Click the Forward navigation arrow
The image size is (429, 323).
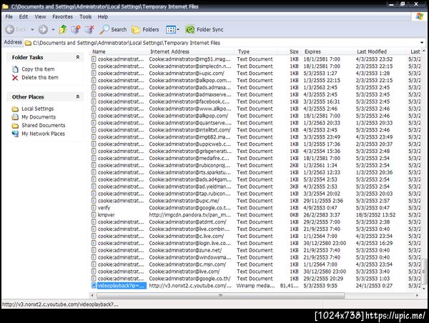43,29
